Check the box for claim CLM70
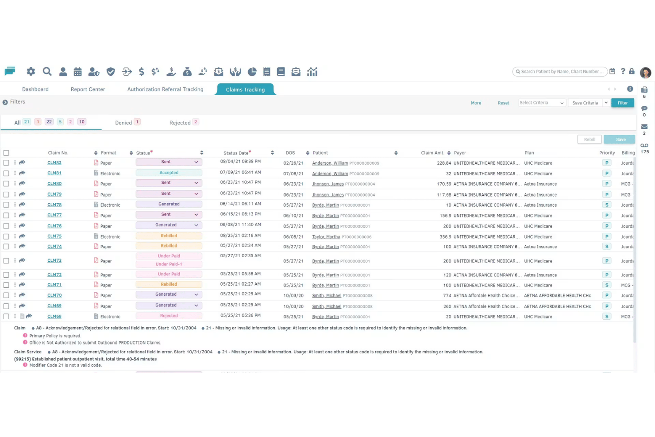Image resolution: width=655 pixels, height=437 pixels. click(6, 295)
